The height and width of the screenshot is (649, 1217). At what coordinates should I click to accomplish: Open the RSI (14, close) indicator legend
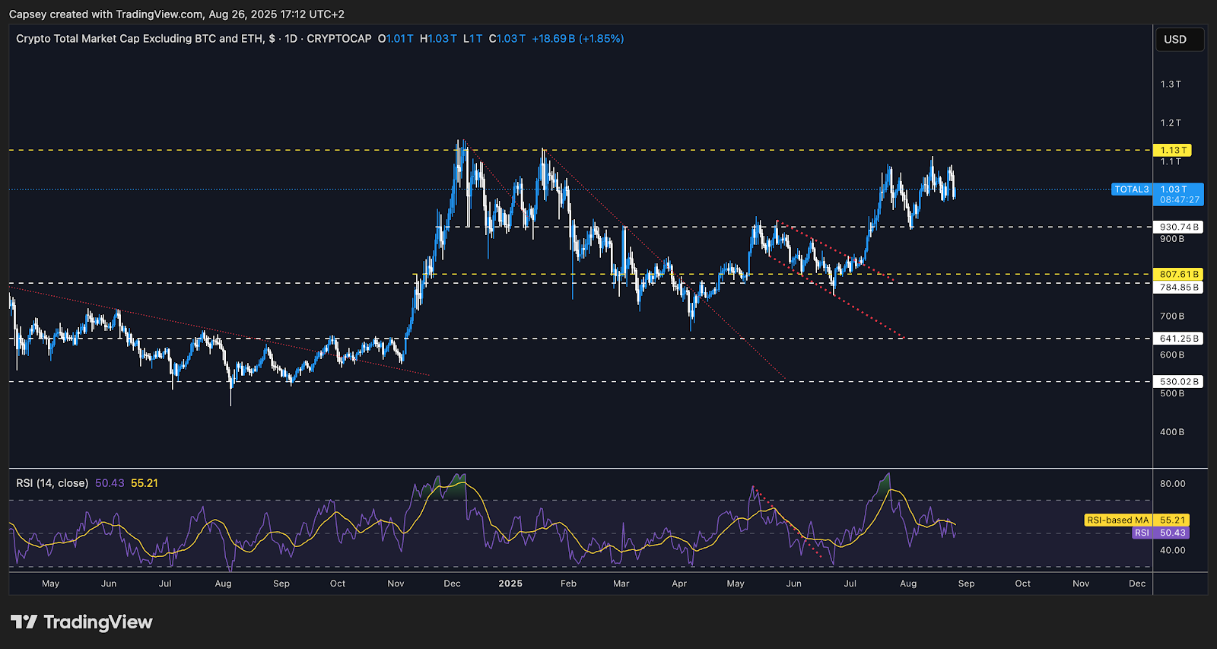[52, 483]
